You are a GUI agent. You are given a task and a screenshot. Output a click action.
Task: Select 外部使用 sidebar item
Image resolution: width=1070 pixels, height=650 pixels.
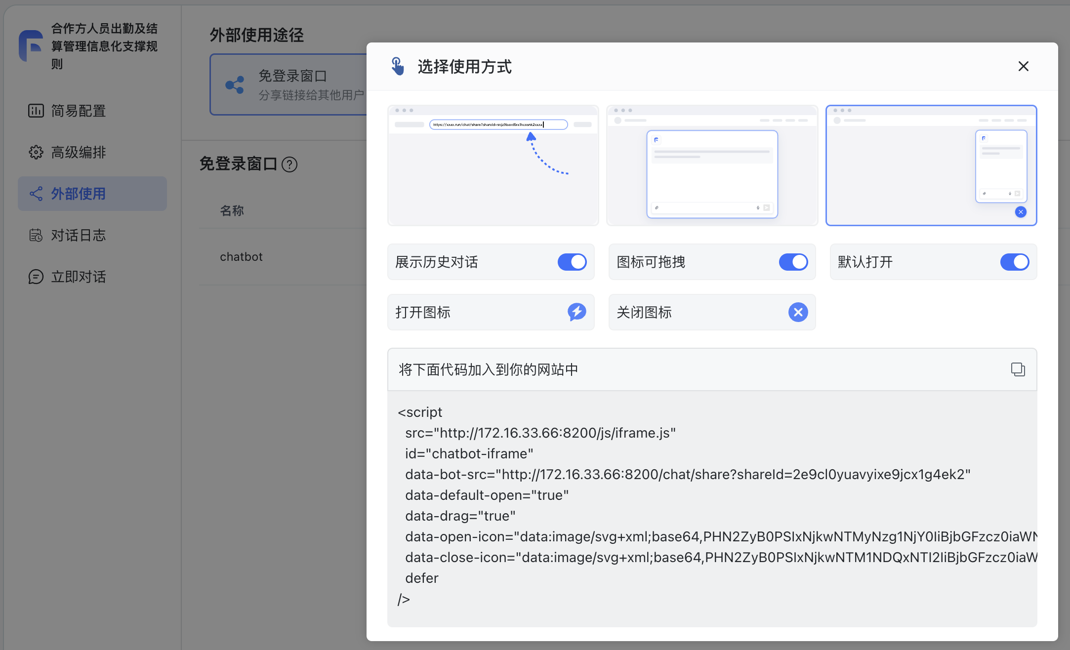(x=78, y=194)
